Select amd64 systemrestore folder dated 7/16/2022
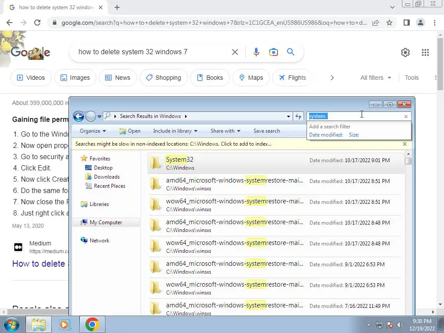This screenshot has height=333, width=444. pos(274,308)
